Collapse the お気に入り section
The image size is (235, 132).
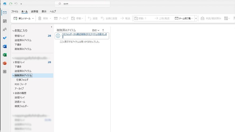[x=13, y=31]
